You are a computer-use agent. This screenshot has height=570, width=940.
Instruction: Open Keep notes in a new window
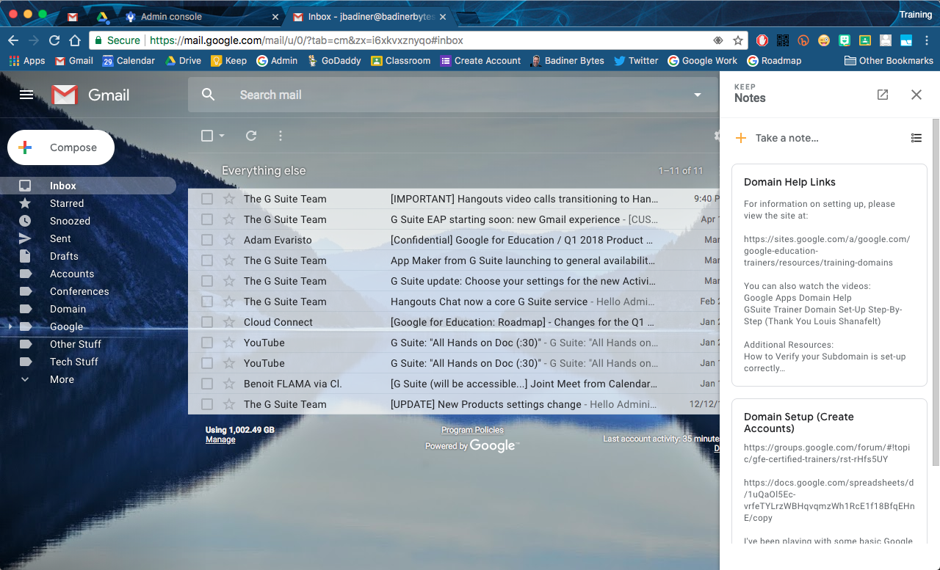(x=883, y=95)
